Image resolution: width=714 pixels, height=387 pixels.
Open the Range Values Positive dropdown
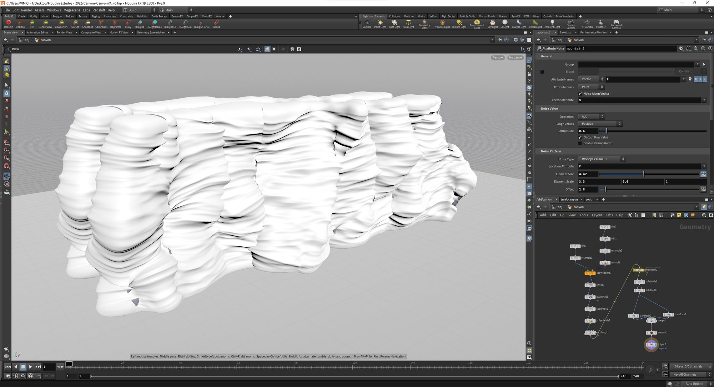600,124
